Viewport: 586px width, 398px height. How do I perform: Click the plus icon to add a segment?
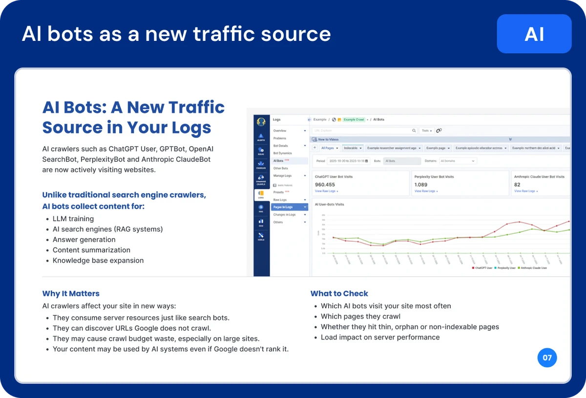(315, 148)
